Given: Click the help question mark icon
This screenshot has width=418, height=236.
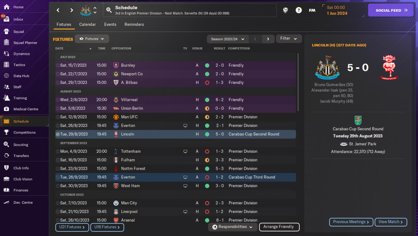Looking at the screenshot, I should point(298,10).
